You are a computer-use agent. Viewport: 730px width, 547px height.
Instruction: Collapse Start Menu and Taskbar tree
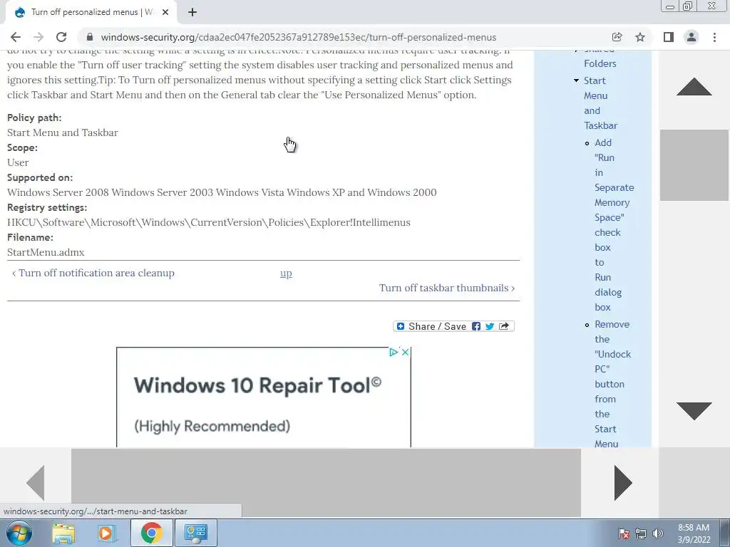[576, 80]
